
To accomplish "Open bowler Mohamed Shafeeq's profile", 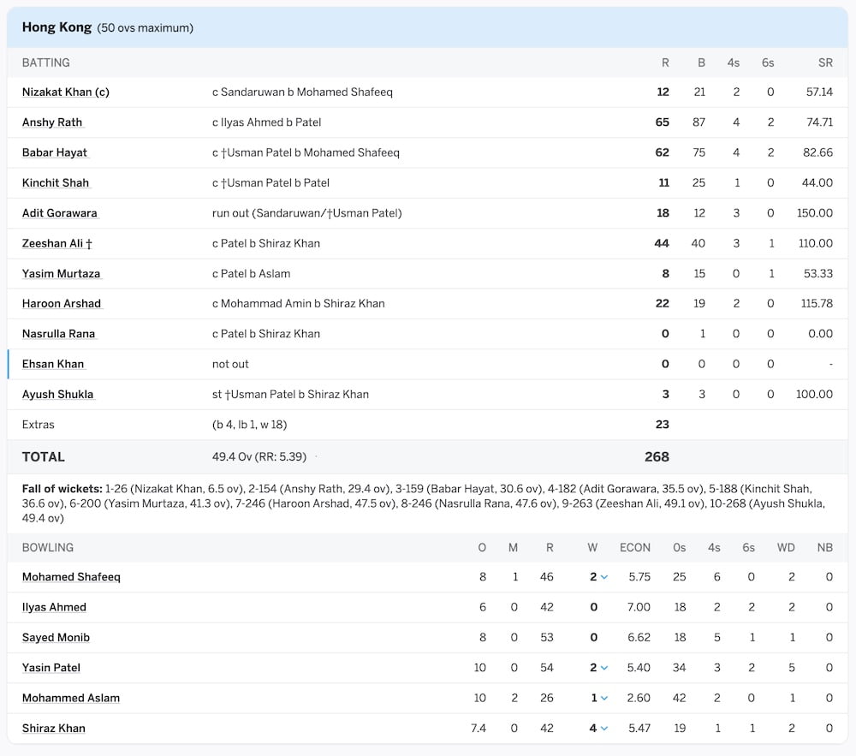I will point(71,577).
